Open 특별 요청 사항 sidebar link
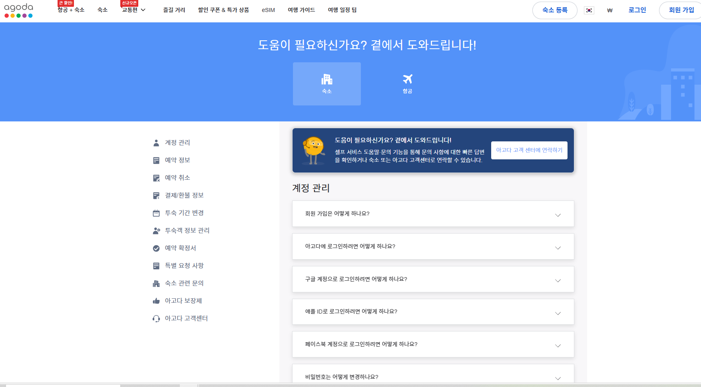 tap(184, 266)
